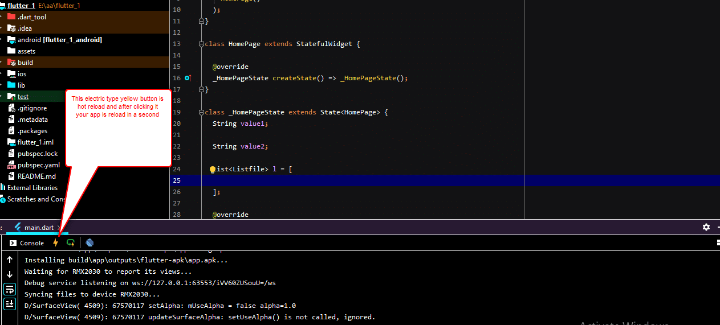This screenshot has height=325, width=720.
Task: Click the updateSurfaceAlpha log line
Action: pyautogui.click(x=200, y=317)
